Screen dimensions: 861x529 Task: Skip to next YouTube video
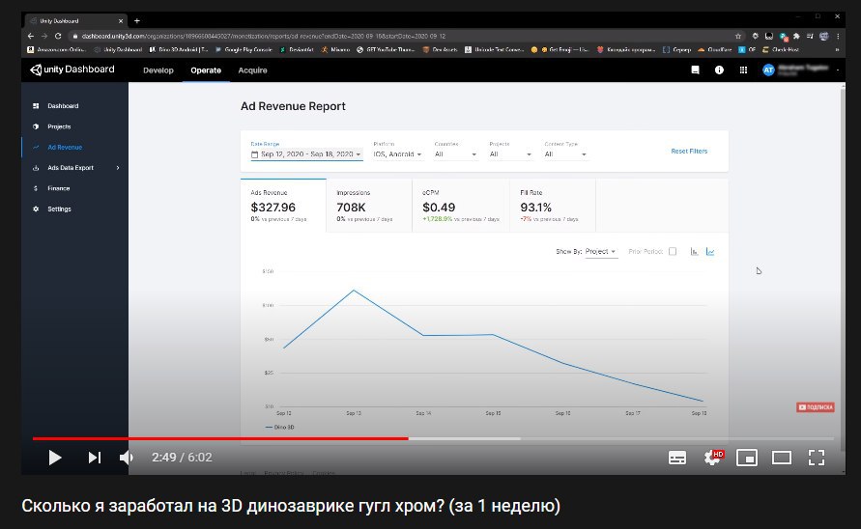pos(95,458)
